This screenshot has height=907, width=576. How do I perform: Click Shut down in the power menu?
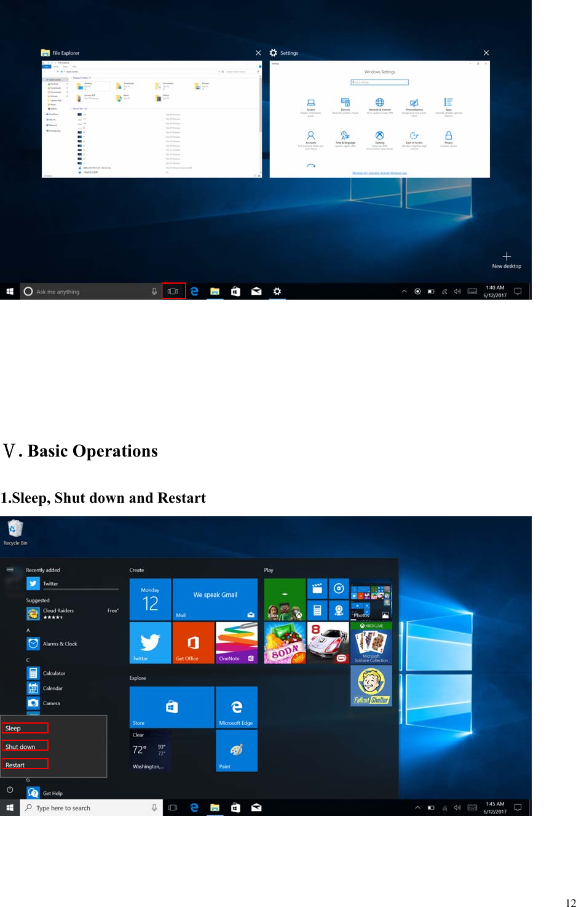click(25, 746)
